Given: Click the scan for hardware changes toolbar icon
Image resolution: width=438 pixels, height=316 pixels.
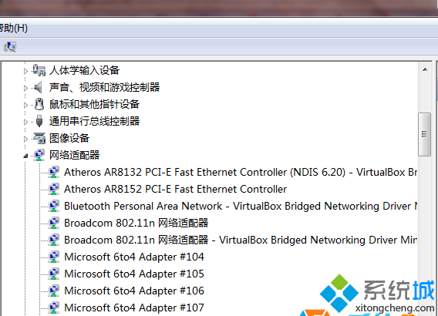Looking at the screenshot, I should [10, 46].
